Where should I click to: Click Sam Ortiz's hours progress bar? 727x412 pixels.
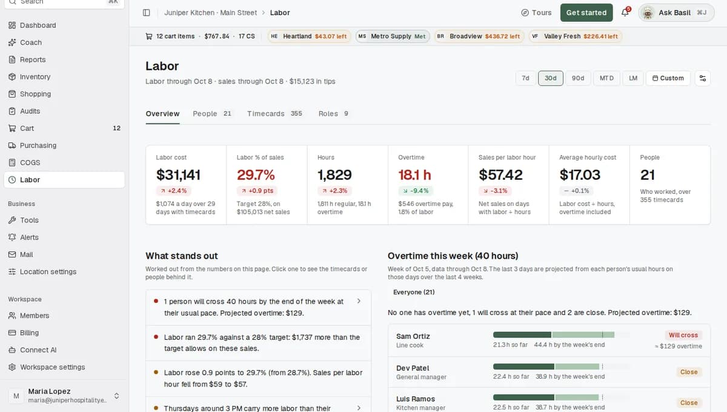coord(561,334)
